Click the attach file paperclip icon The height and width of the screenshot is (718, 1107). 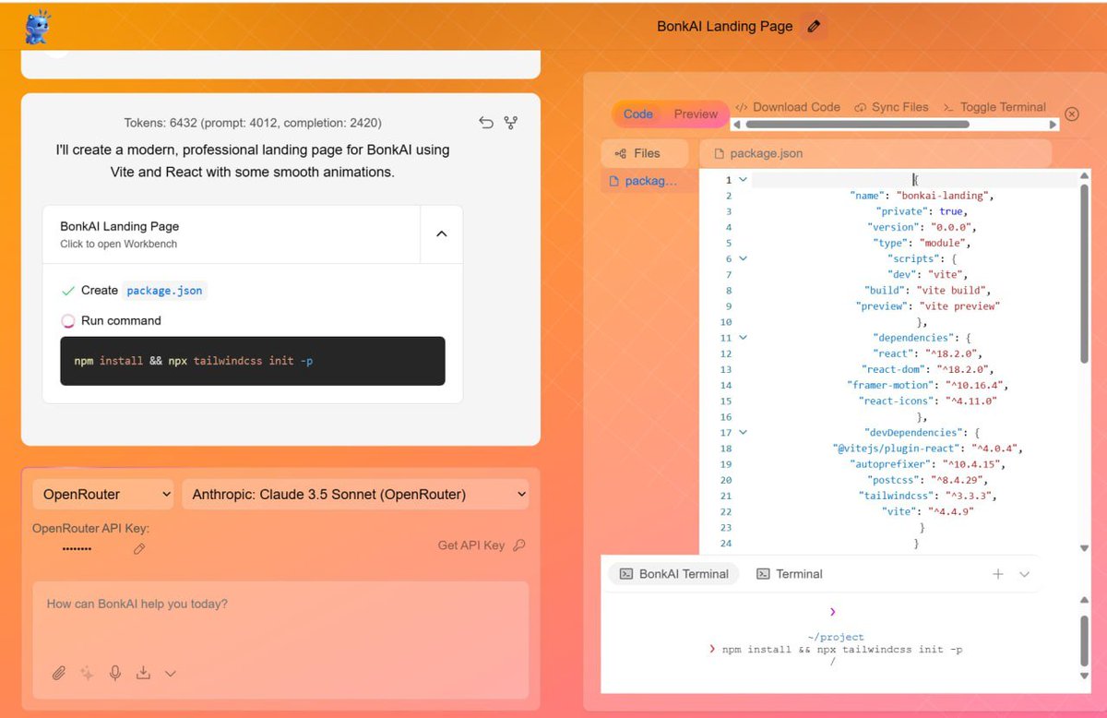[59, 674]
